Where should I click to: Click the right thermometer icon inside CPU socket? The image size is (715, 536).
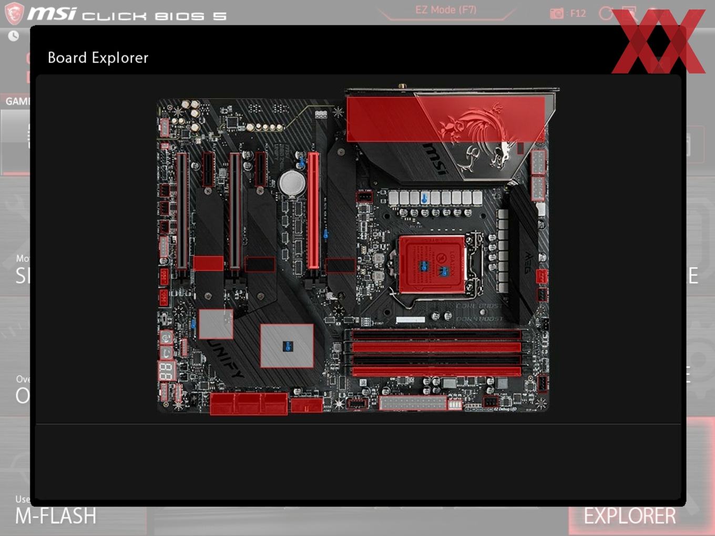pos(444,271)
